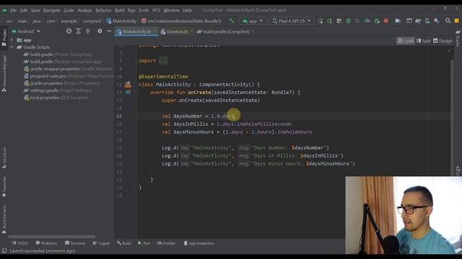The height and width of the screenshot is (259, 462).
Task: Click the Run with Coverage icon
Action: pyautogui.click(x=357, y=21)
